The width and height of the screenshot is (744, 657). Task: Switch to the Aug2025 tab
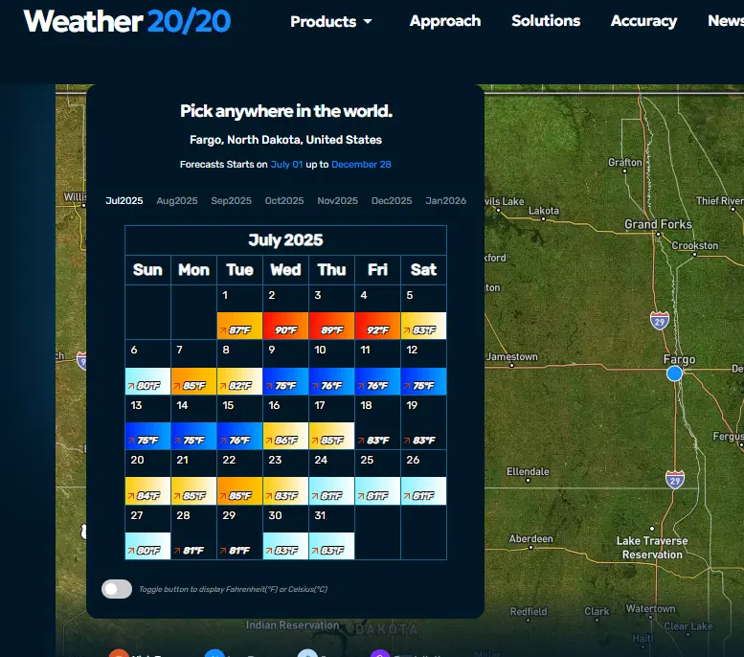pos(177,201)
